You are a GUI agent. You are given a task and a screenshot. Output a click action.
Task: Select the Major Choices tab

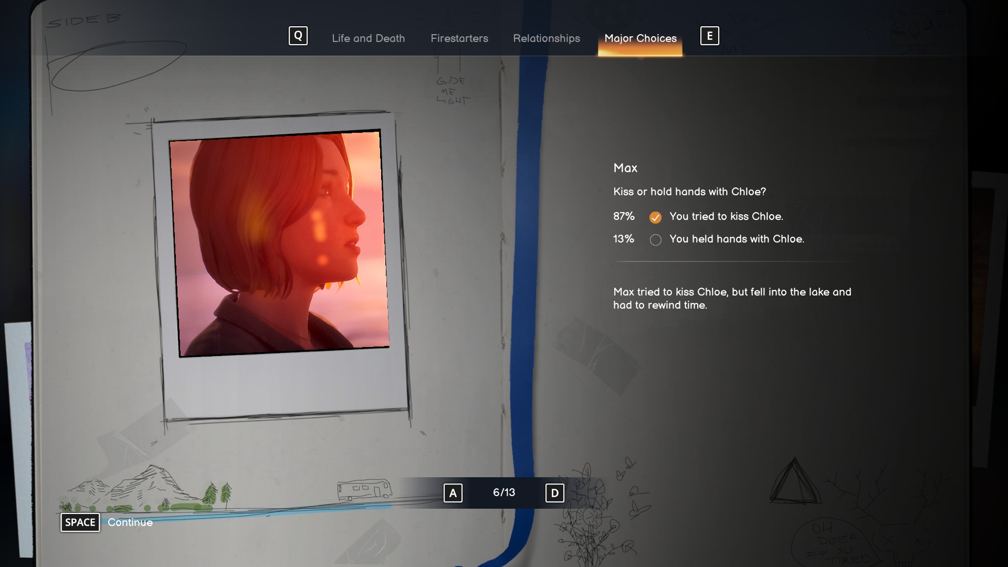(x=640, y=38)
